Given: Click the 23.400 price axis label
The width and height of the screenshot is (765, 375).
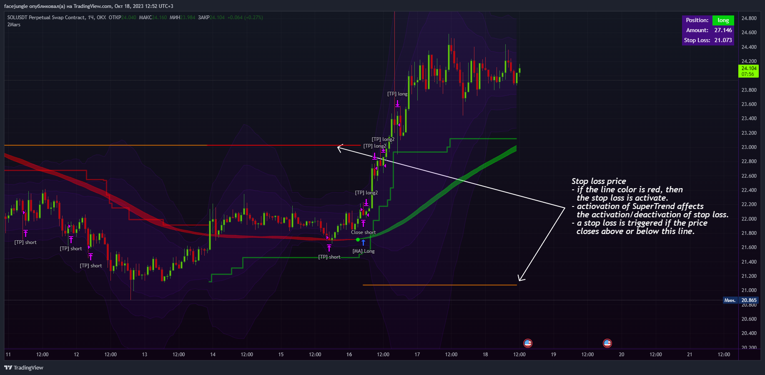Looking at the screenshot, I should pos(749,118).
